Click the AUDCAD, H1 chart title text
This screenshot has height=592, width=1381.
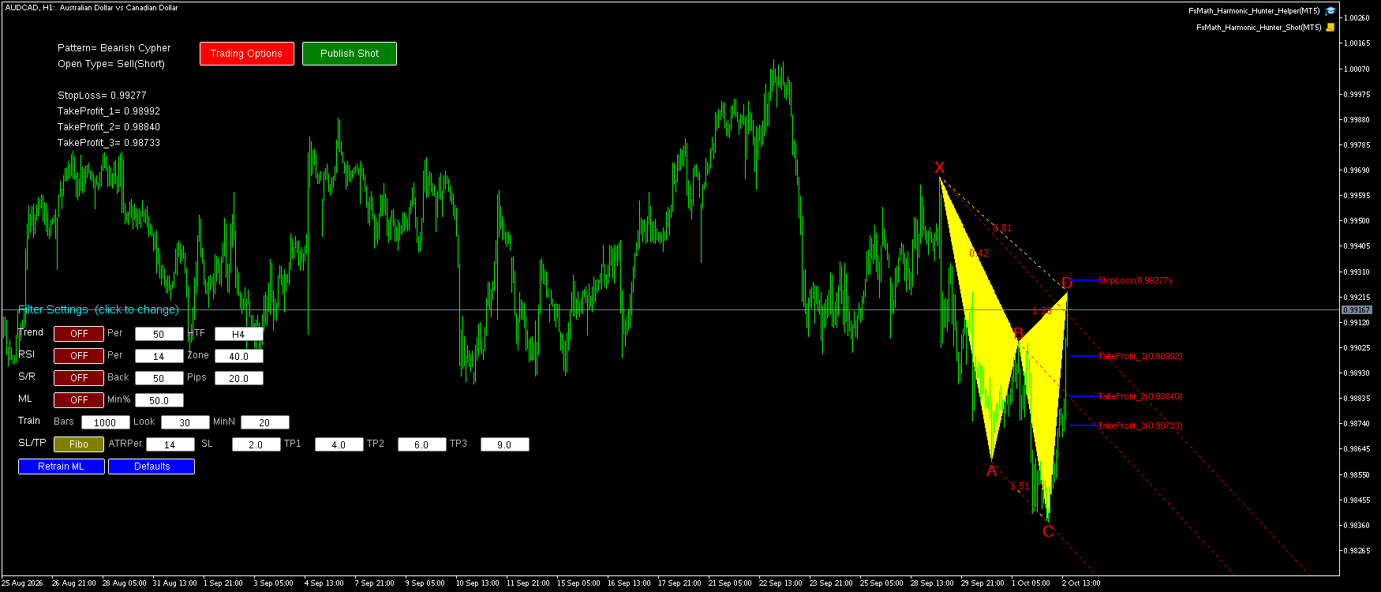tap(92, 8)
